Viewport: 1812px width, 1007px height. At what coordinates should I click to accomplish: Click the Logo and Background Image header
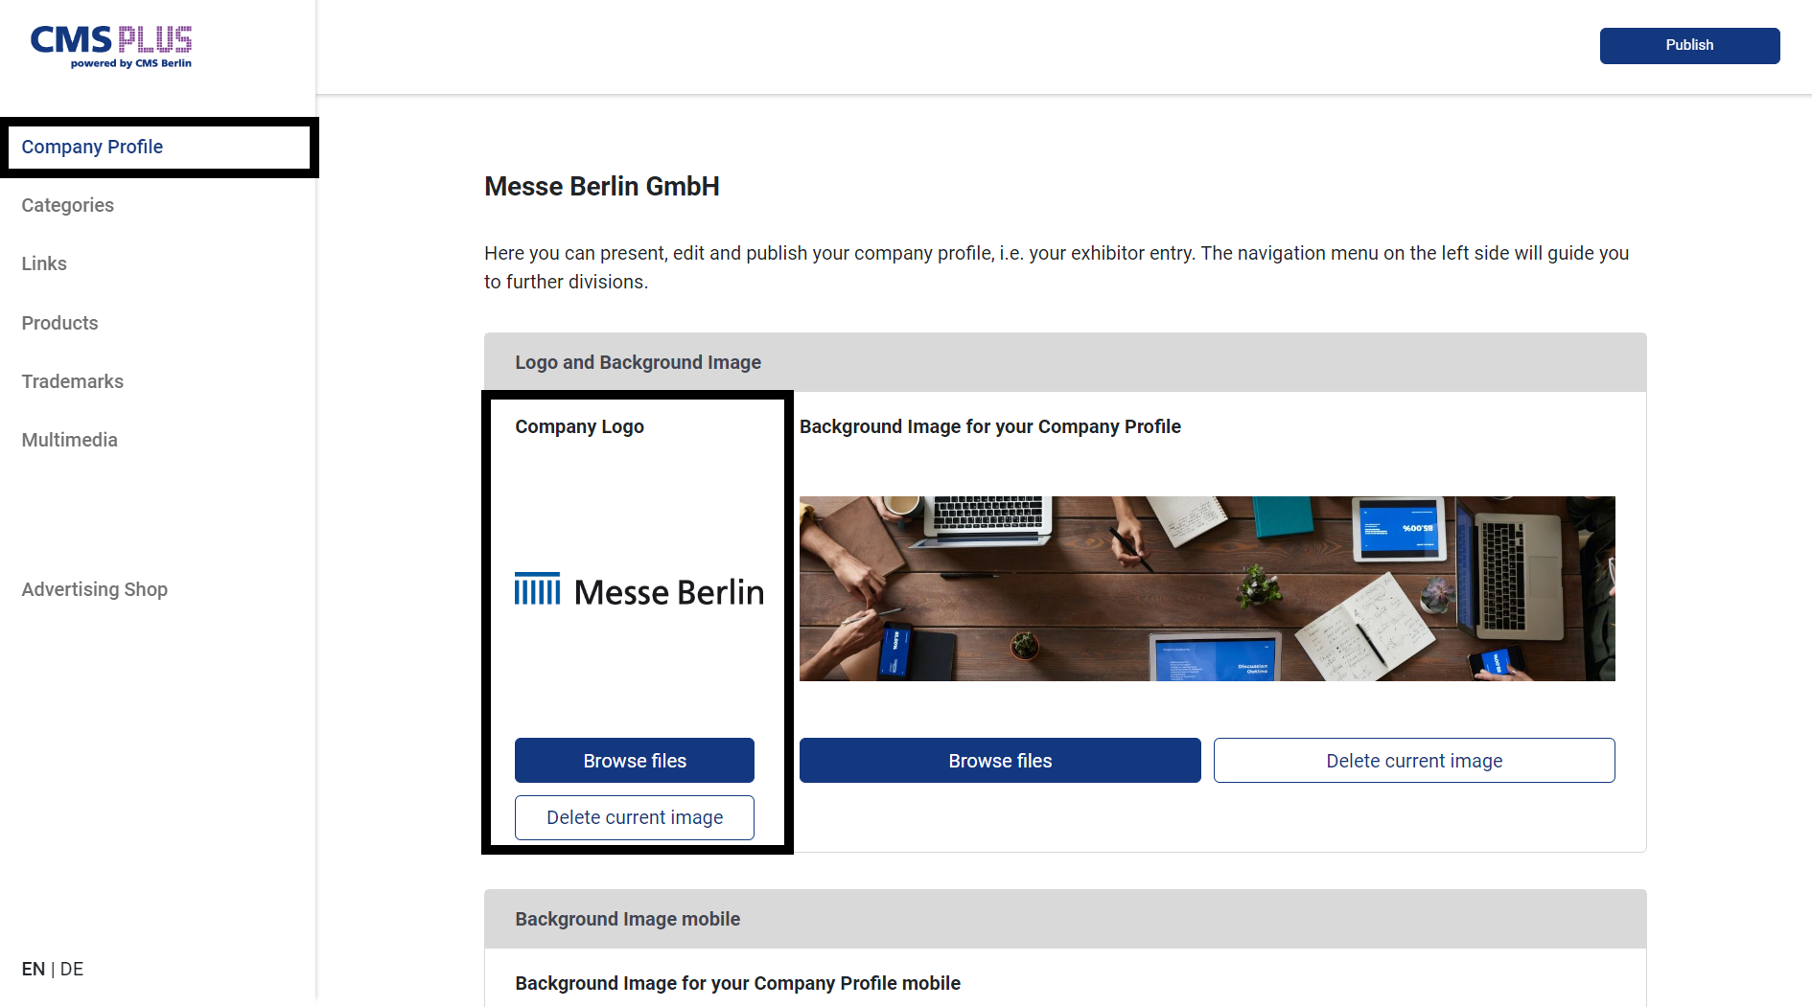[x=1065, y=362]
